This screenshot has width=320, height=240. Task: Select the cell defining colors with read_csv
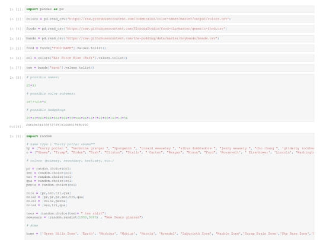(x=169, y=19)
